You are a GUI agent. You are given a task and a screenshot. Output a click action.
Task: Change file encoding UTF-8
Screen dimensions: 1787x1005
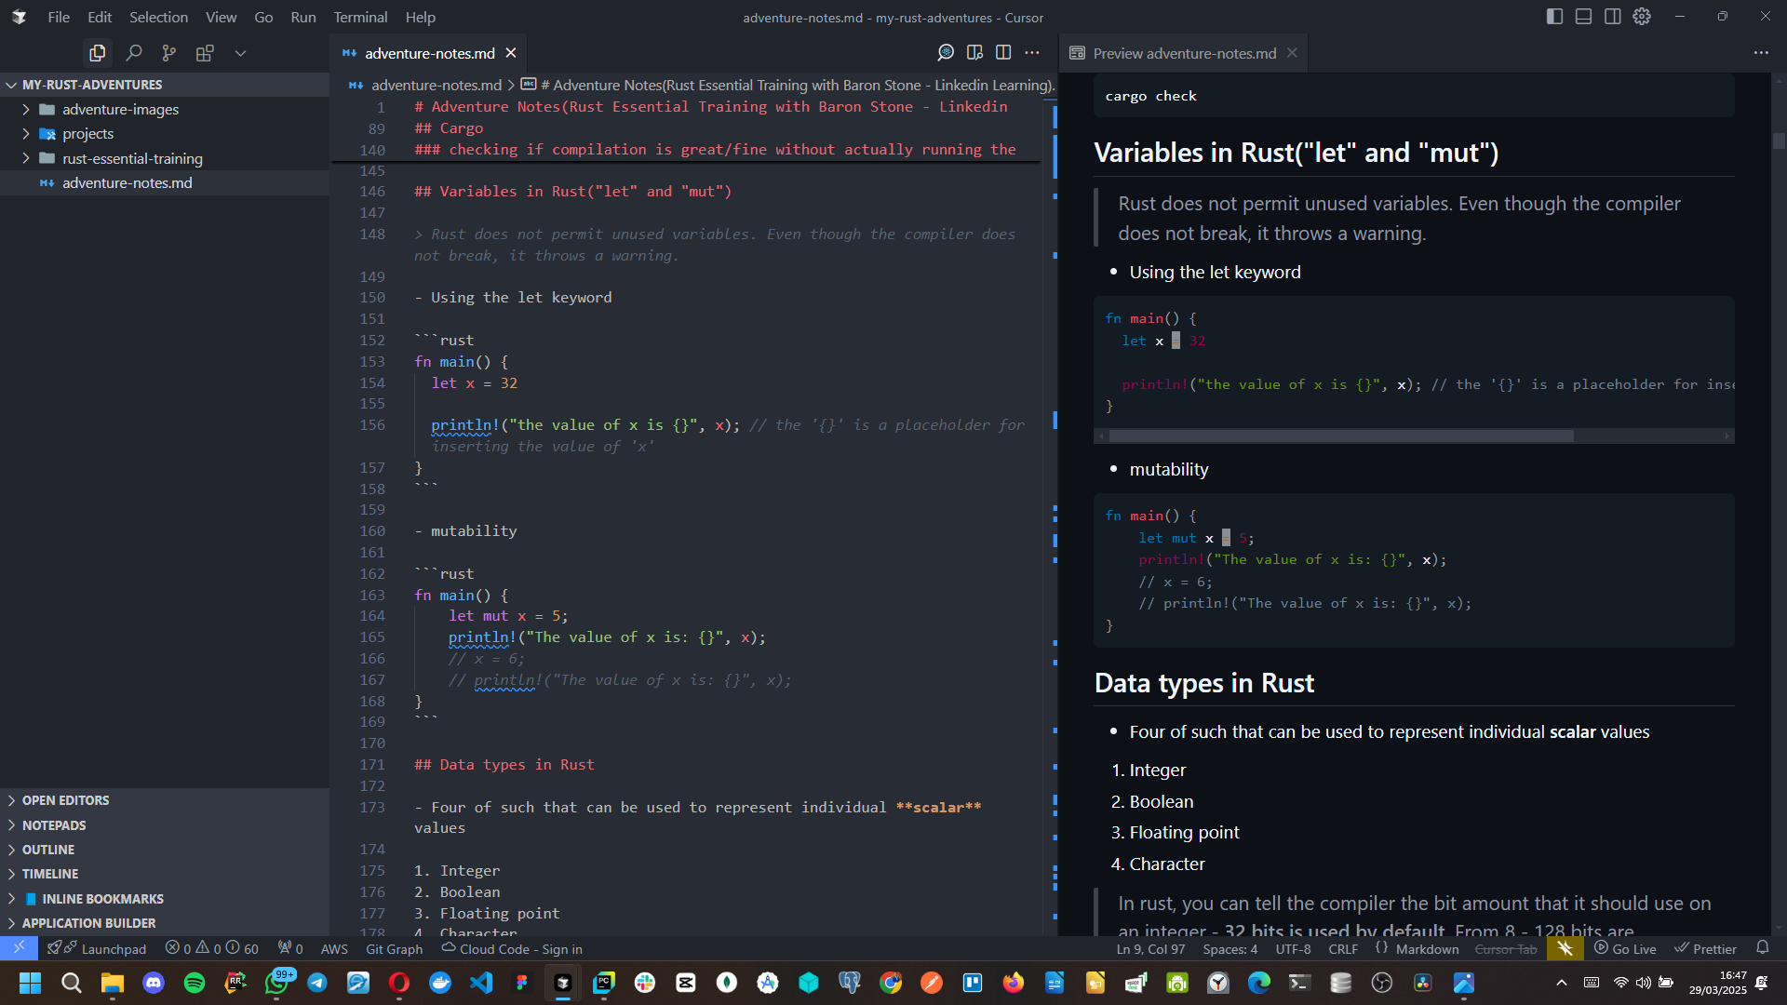tap(1293, 948)
